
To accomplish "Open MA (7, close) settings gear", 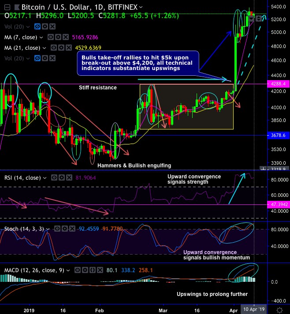I will [x=58, y=37].
